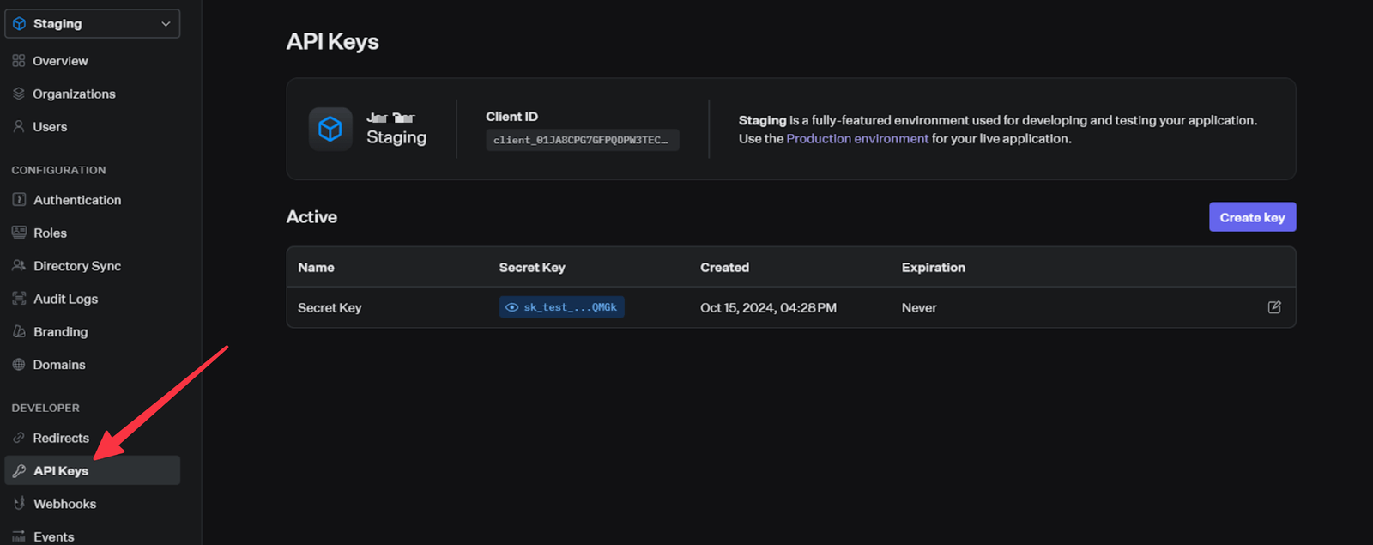Click the Audit Logs icon
The image size is (1373, 545).
19,299
